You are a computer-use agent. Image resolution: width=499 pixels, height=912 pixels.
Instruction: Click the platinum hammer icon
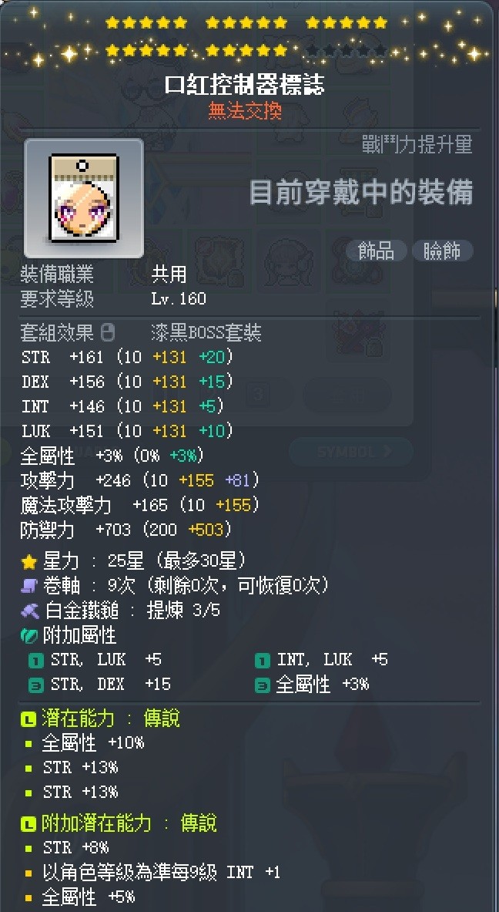[x=29, y=610]
